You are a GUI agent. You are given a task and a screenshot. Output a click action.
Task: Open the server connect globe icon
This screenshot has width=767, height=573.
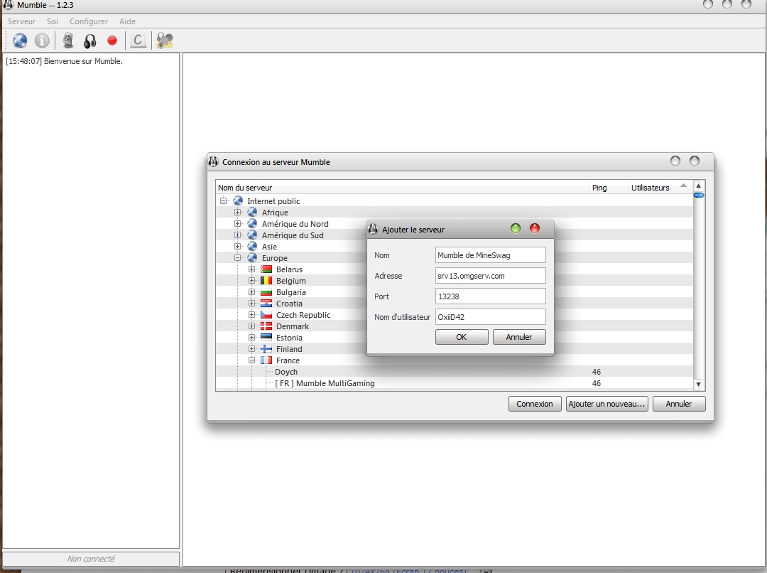click(20, 40)
